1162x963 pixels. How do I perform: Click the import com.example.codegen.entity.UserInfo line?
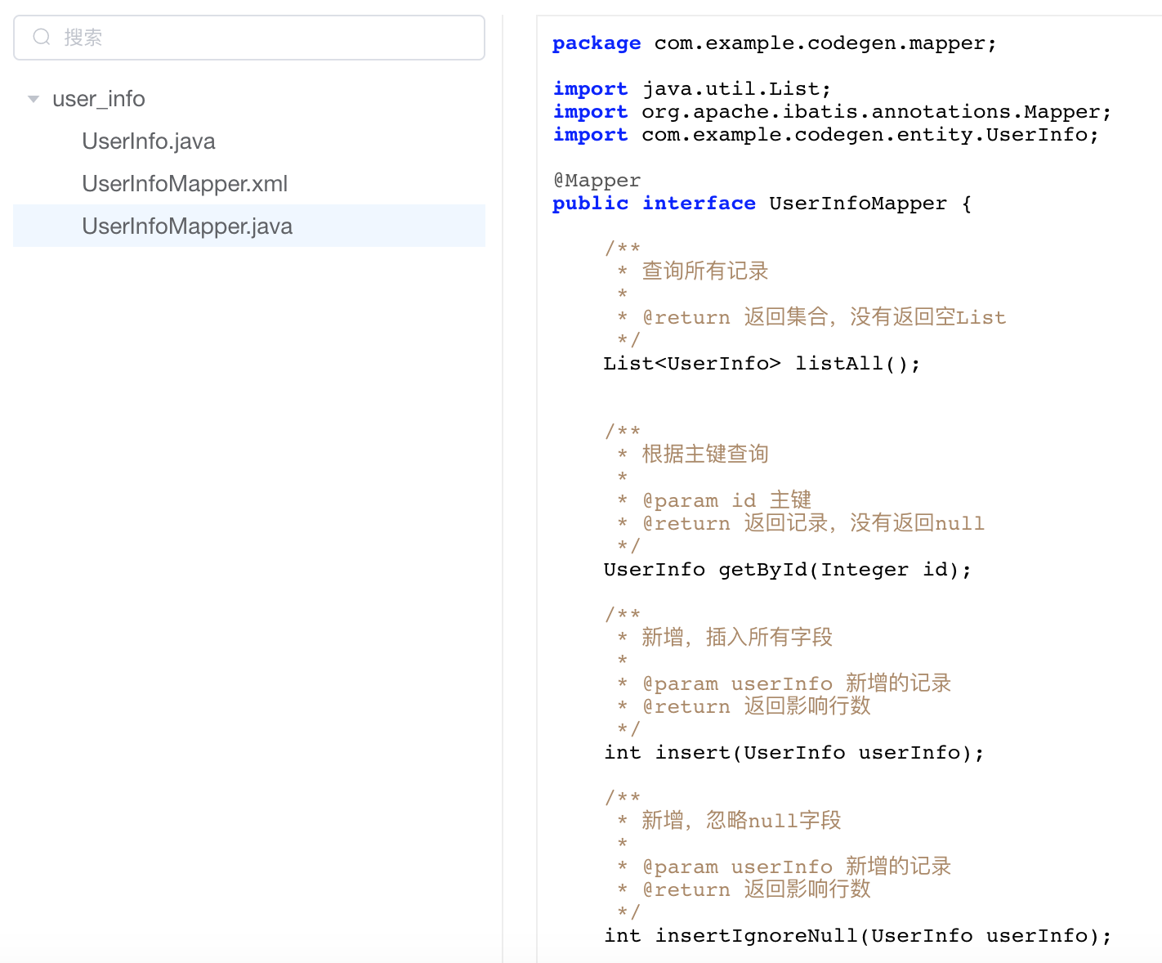(x=826, y=135)
